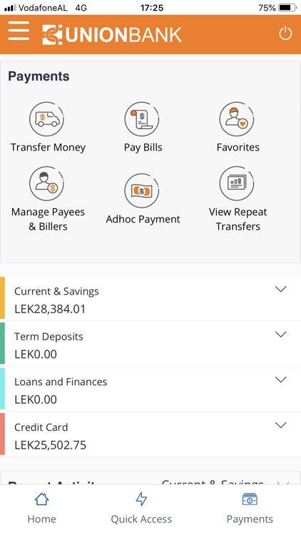Viewport: 301px width, 535px height.
Task: Expand Loans and Finances chevron
Action: pyautogui.click(x=280, y=379)
